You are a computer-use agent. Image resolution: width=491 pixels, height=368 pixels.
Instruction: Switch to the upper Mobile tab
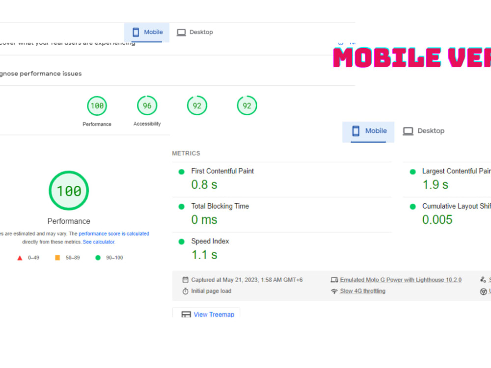(x=147, y=32)
